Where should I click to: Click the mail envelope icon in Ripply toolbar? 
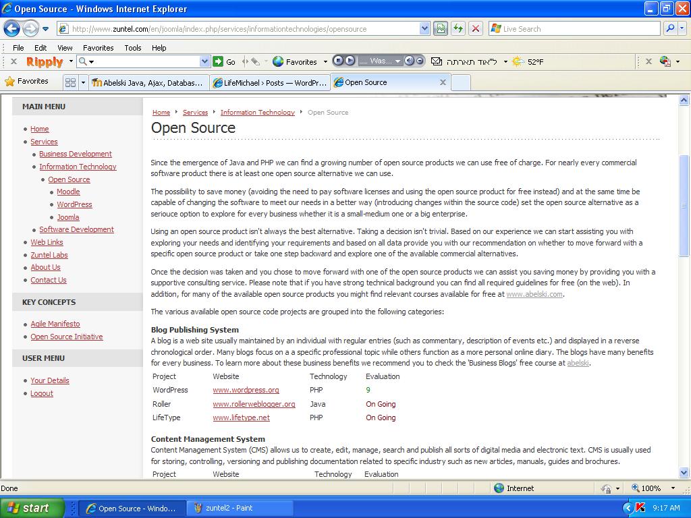tap(437, 61)
